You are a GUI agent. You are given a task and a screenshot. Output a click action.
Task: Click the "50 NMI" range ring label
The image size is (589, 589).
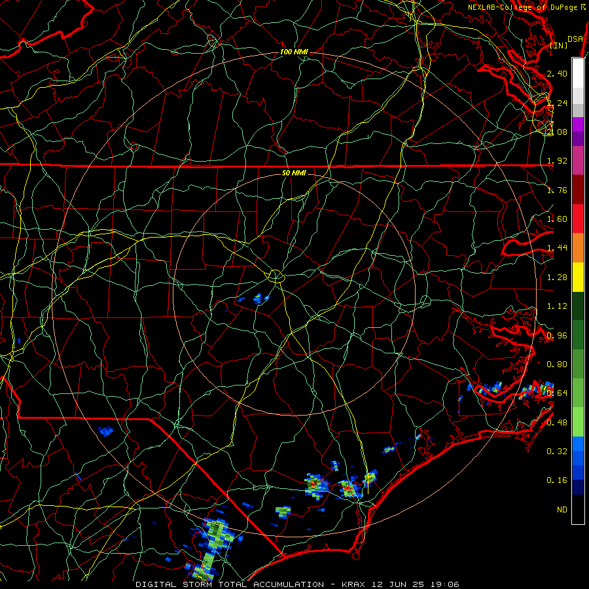tap(294, 173)
